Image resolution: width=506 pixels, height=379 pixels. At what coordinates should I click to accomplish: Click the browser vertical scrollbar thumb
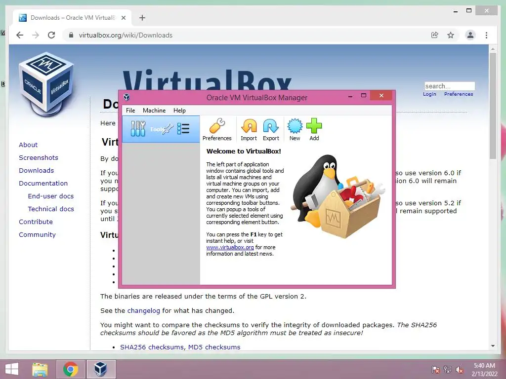[493, 106]
